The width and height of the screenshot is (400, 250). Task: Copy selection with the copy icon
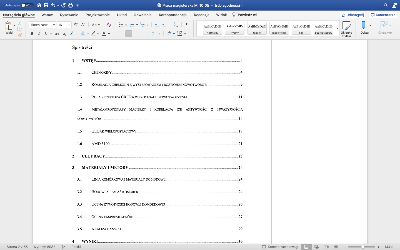point(20,29)
